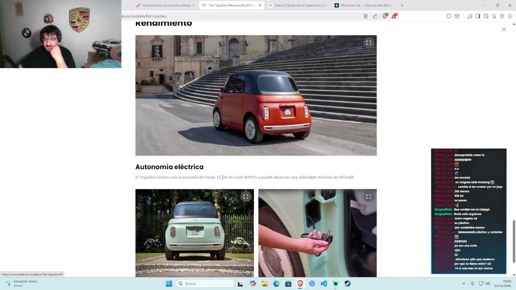Open the Brave wallet icon
This screenshot has height=290, width=516.
tap(486, 16)
